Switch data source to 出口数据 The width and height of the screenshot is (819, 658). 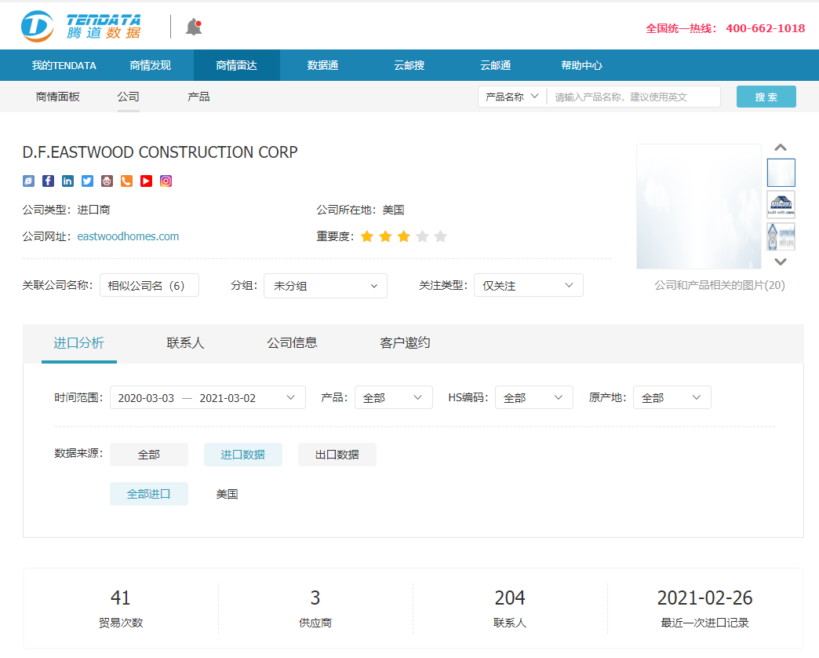pos(337,455)
